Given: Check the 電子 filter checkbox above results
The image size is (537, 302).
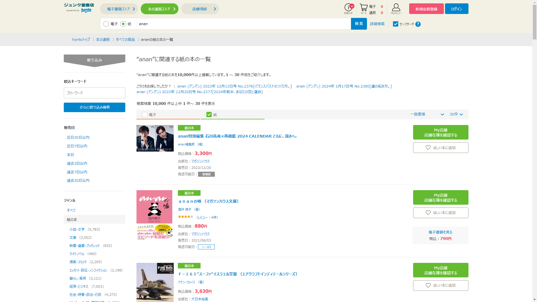Looking at the screenshot, I should (x=145, y=115).
